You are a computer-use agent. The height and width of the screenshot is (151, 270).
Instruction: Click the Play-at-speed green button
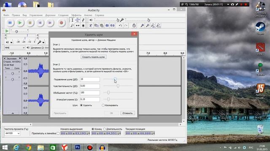(7, 31)
